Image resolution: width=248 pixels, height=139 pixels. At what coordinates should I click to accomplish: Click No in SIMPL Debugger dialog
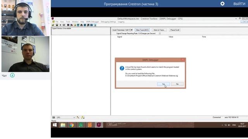[177, 84]
